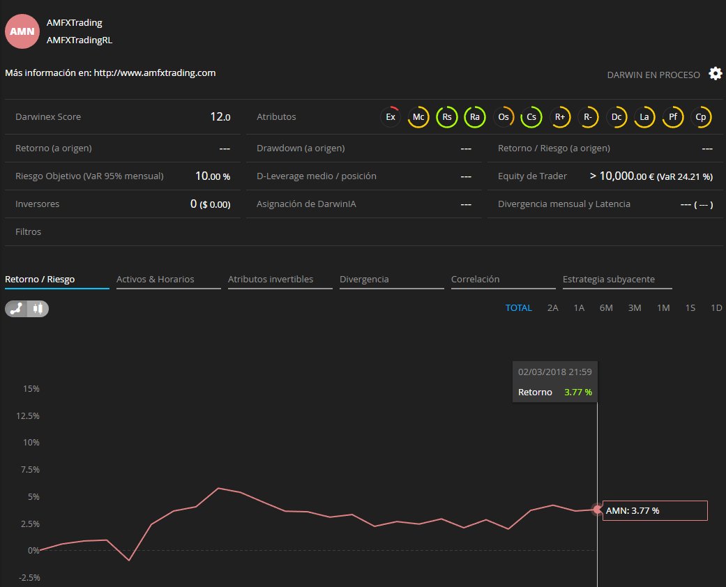Select the Os attribute badge
This screenshot has height=587, width=726.
pyautogui.click(x=504, y=117)
